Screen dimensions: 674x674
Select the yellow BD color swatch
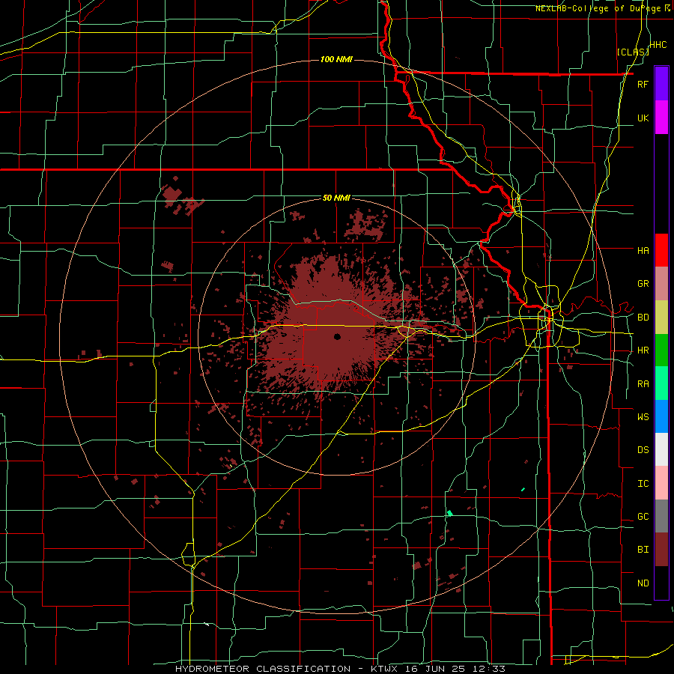[x=661, y=318]
